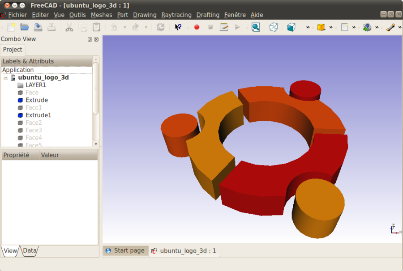Select the Extrude object in tree

point(37,100)
